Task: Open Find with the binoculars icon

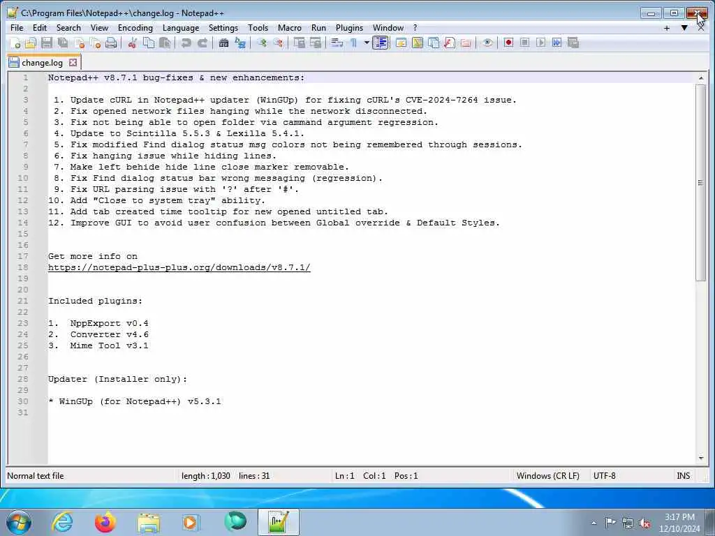Action: (223, 43)
